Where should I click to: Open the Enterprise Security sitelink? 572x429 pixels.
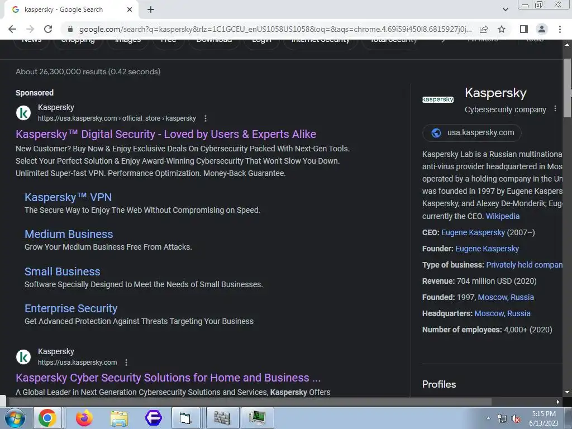click(71, 308)
